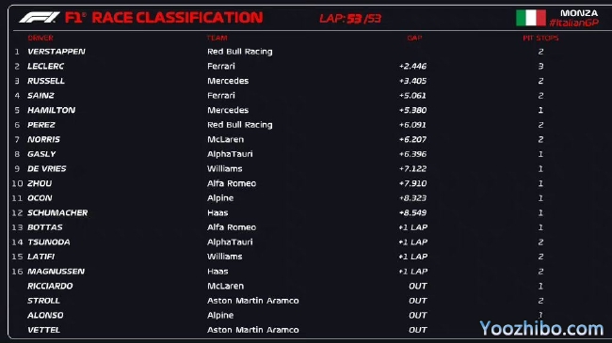Select Red Bull Racing team for PEREZ
612x343 pixels.
coord(240,125)
